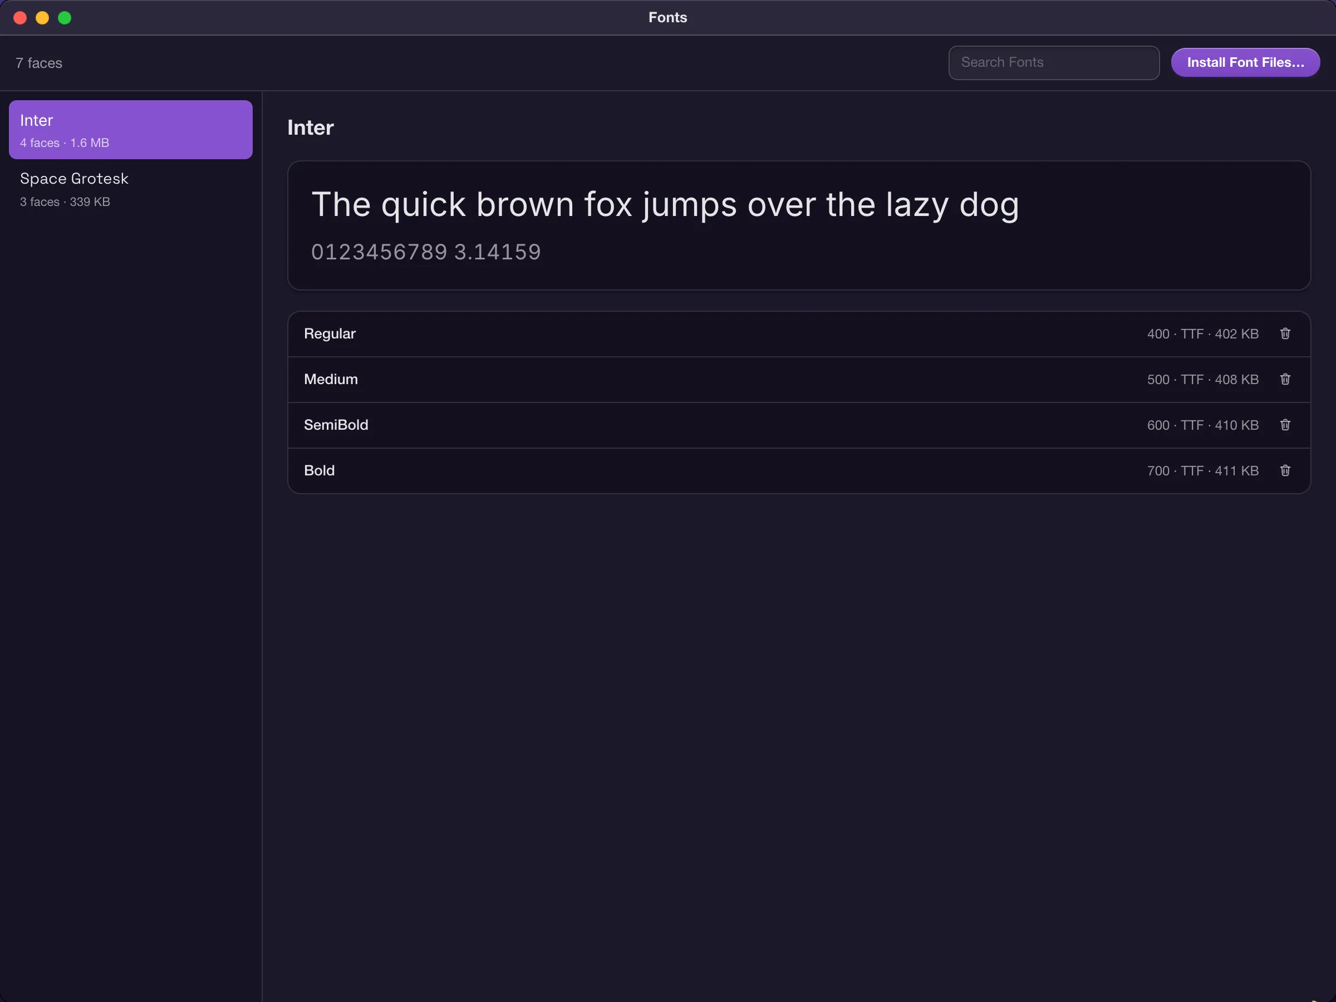Select the Inter font family

[x=130, y=130]
